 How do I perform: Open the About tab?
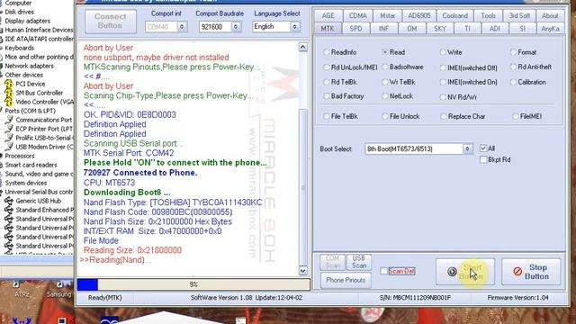point(550,16)
